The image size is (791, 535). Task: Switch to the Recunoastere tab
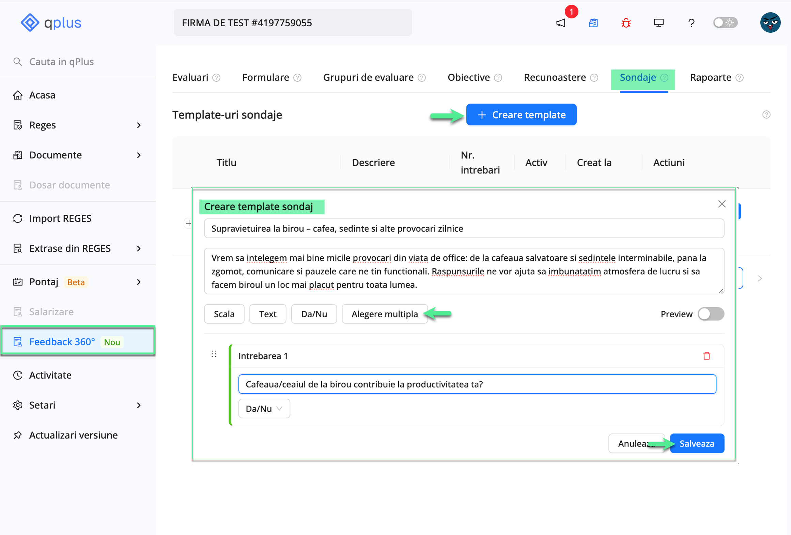[555, 77]
